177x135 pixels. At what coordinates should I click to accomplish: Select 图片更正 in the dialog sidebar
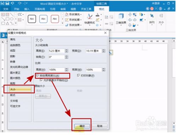pyautogui.click(x=20, y=73)
